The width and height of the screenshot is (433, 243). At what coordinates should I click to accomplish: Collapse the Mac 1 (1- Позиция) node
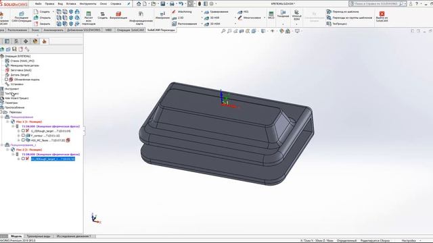click(7, 122)
